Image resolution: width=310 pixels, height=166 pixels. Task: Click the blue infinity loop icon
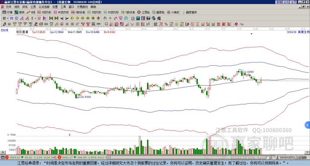point(242,24)
